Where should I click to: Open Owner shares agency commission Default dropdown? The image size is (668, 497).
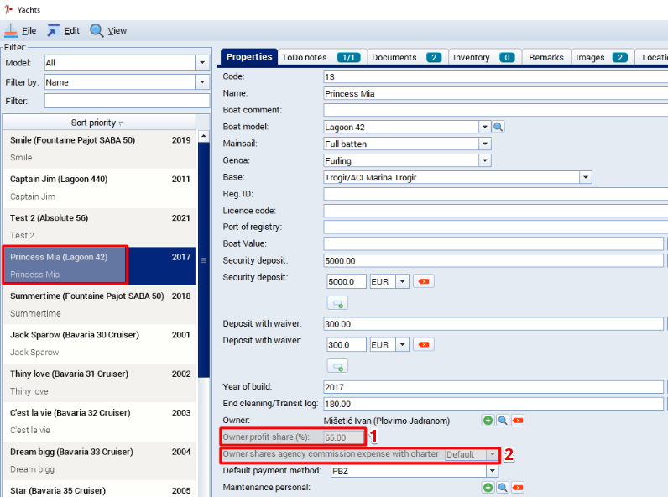[x=492, y=454]
